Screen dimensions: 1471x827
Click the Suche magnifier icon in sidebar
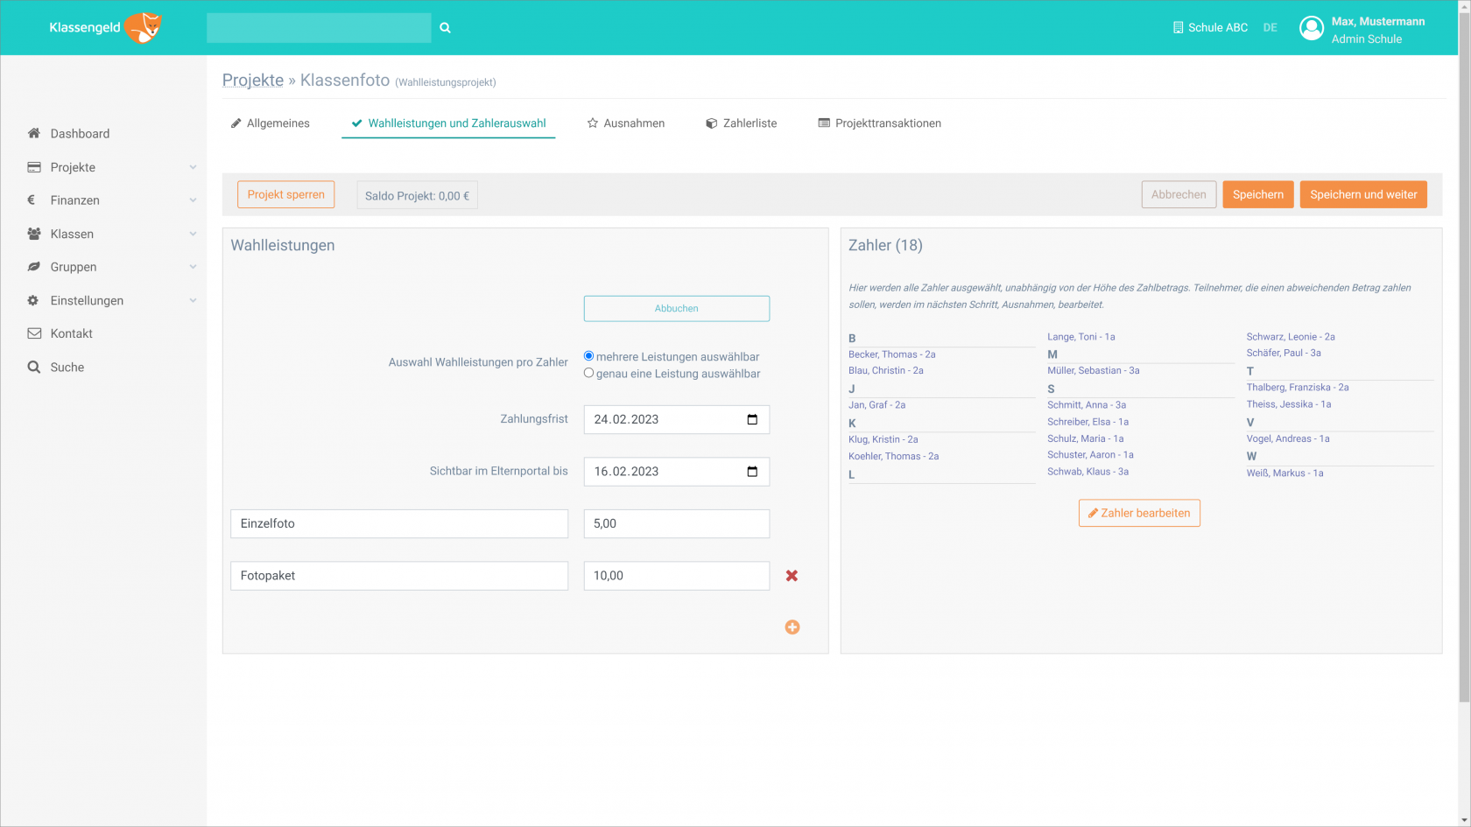tap(34, 367)
